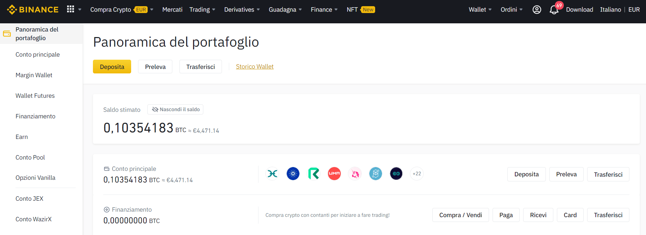Open Conto Pool in the sidebar
646x235 pixels.
point(30,157)
